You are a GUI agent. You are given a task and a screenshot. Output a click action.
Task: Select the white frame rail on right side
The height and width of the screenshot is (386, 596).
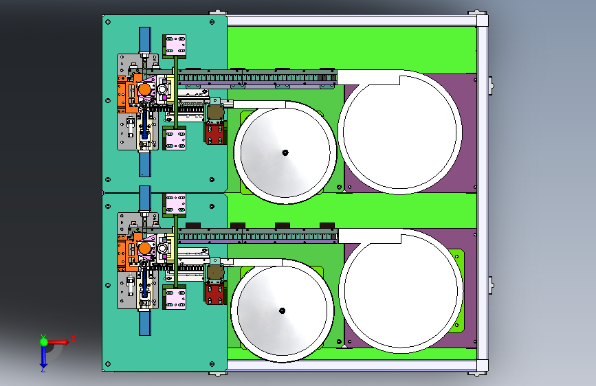point(482,193)
